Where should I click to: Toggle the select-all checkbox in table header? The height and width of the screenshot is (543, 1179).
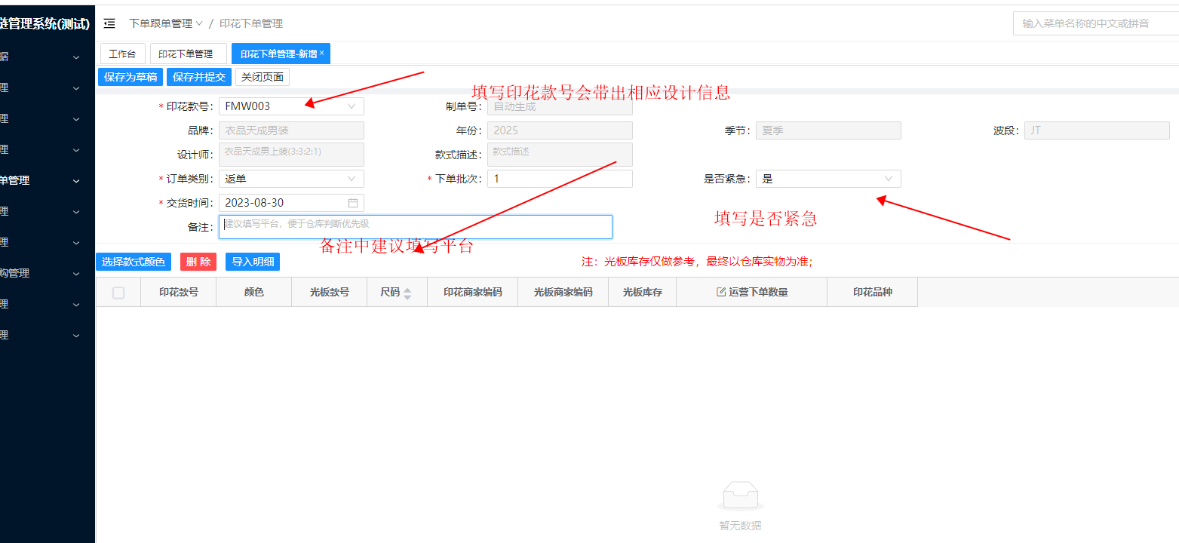(x=118, y=293)
